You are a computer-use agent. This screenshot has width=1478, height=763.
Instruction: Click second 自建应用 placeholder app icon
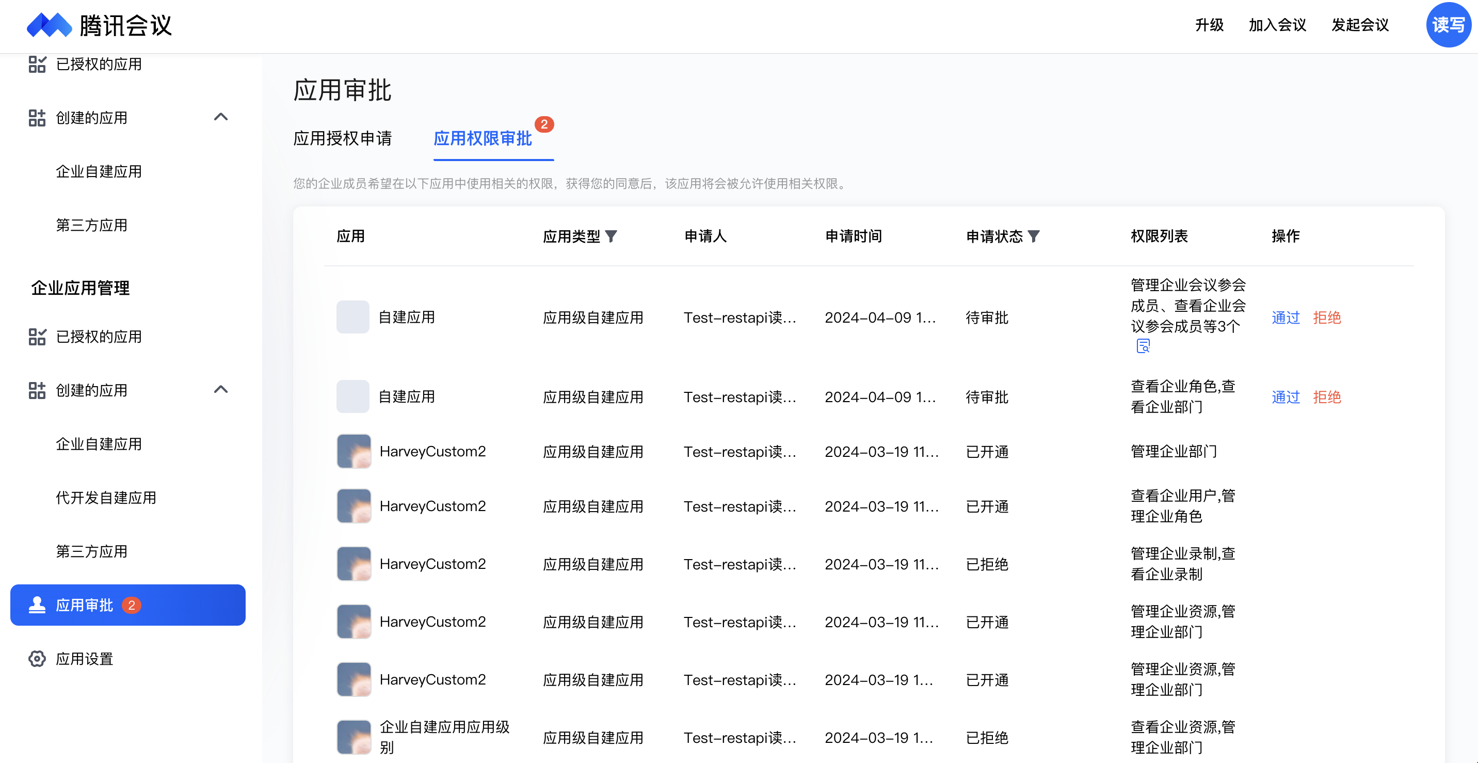pyautogui.click(x=353, y=396)
